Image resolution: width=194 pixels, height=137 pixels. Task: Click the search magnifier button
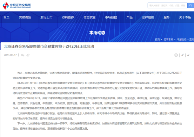190,6
